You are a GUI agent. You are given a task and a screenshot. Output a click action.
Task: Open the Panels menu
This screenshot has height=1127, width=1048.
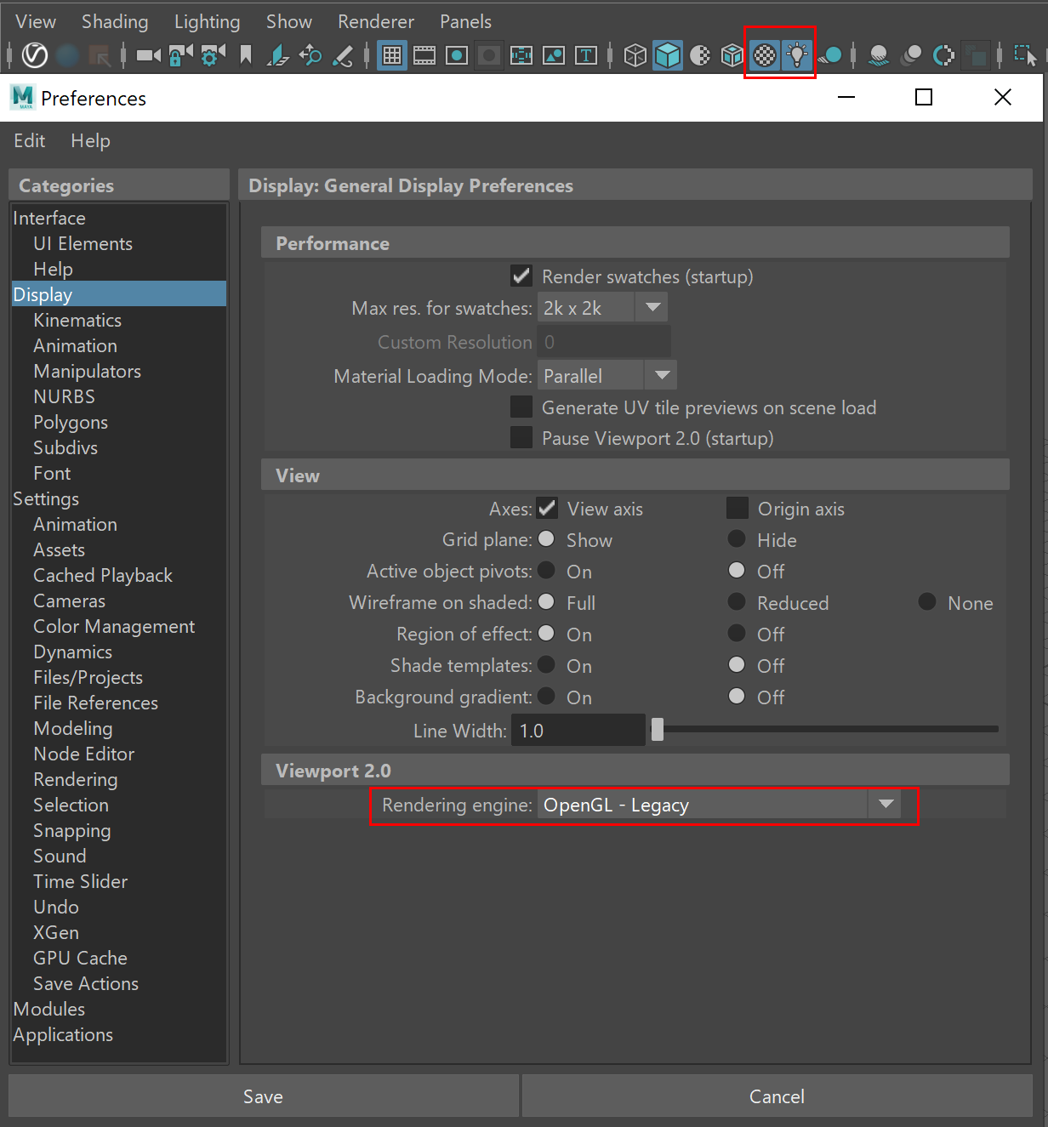coord(466,21)
